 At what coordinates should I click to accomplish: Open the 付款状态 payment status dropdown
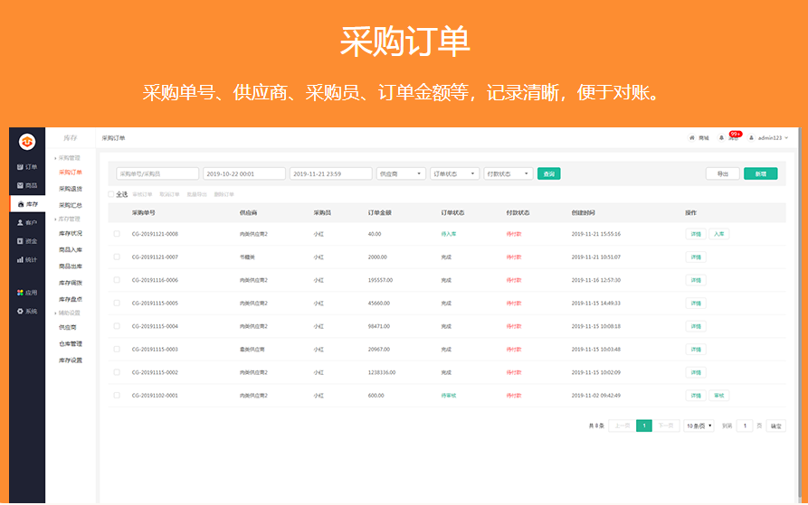point(509,173)
